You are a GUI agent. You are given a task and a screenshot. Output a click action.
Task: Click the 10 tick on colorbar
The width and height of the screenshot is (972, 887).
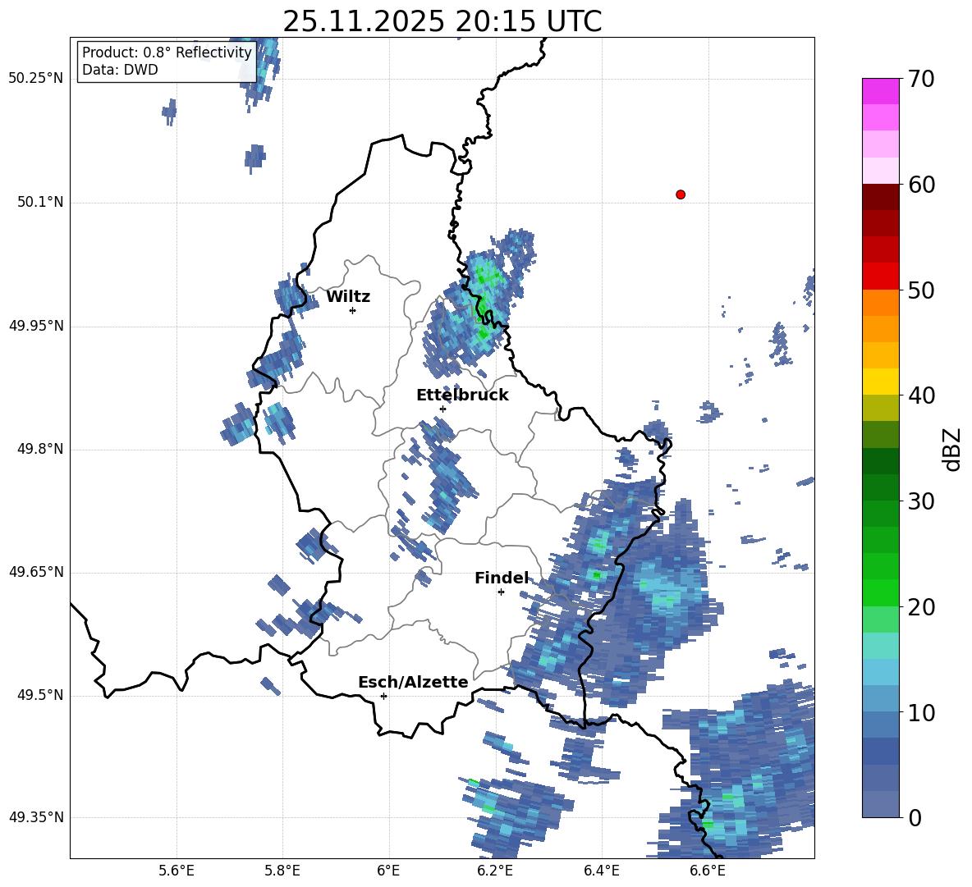click(x=921, y=712)
